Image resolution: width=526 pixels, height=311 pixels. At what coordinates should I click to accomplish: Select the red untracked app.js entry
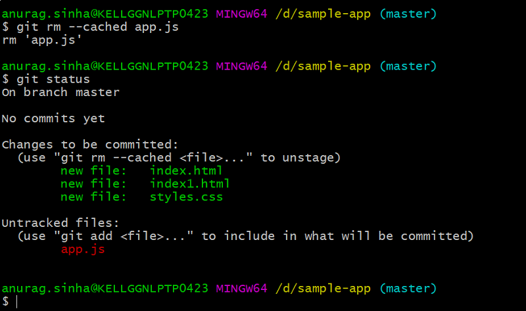(83, 249)
